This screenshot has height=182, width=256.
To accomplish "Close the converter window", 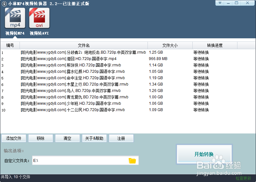I will click(247, 3).
